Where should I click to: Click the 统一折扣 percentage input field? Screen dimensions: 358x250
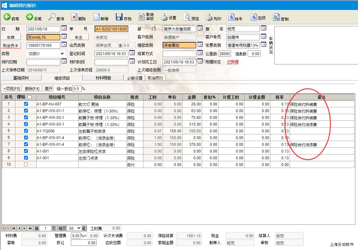[77, 89]
